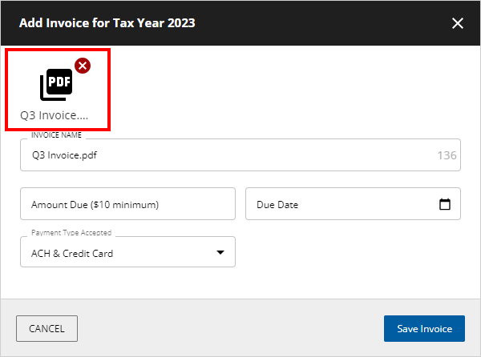Image resolution: width=481 pixels, height=357 pixels.
Task: Remove the attached Q3 Invoice PDF
Action: click(x=82, y=66)
